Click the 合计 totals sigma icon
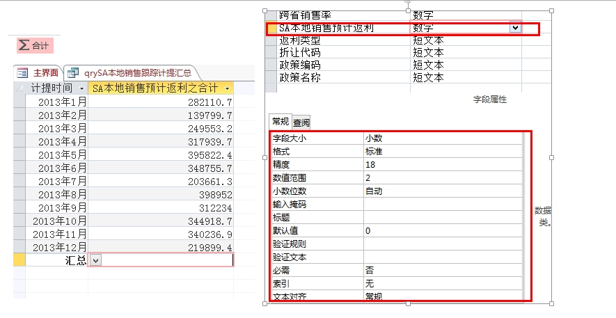Image resolution: width=616 pixels, height=318 pixels. click(24, 45)
